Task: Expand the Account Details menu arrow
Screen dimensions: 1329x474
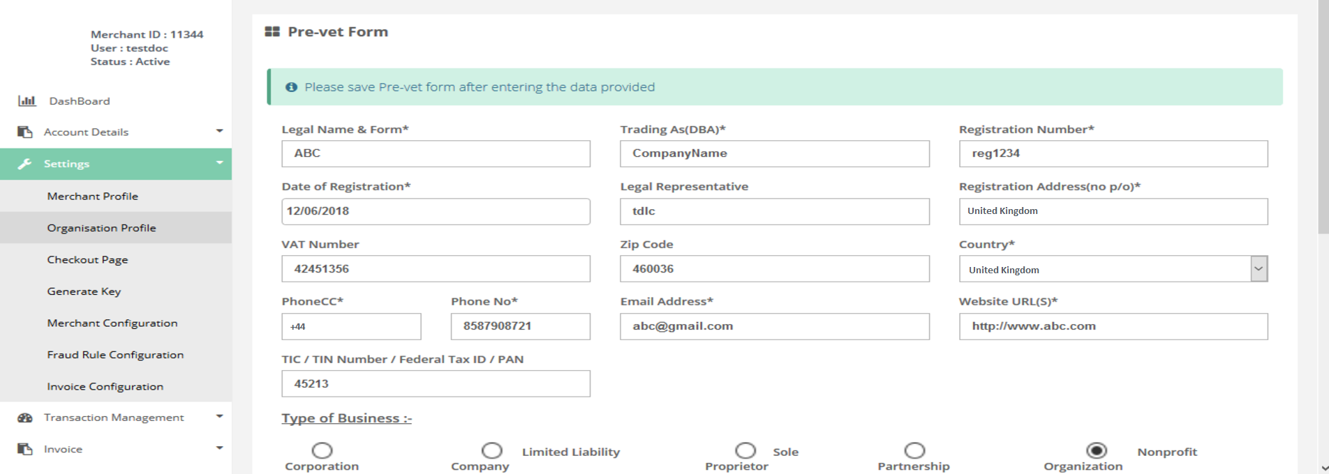Action: [x=219, y=131]
